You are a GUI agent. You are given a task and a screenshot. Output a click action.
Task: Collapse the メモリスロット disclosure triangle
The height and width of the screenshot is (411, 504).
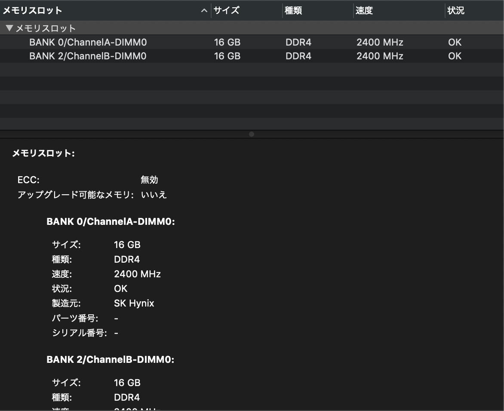9,28
